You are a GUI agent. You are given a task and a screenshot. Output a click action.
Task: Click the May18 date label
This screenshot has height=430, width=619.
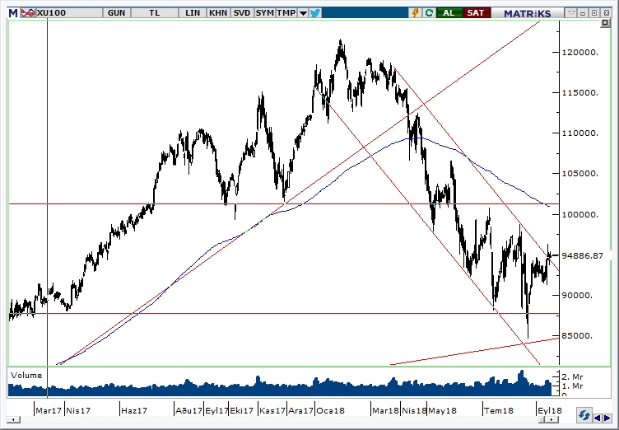point(442,410)
